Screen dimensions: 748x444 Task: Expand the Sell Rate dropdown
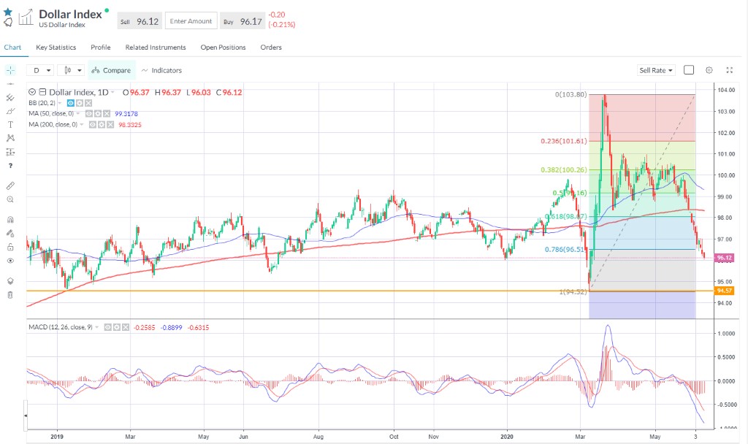click(x=656, y=70)
